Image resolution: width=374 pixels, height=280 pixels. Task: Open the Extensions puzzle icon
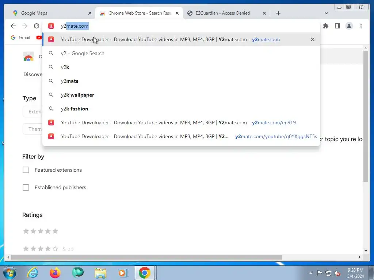pyautogui.click(x=325, y=26)
